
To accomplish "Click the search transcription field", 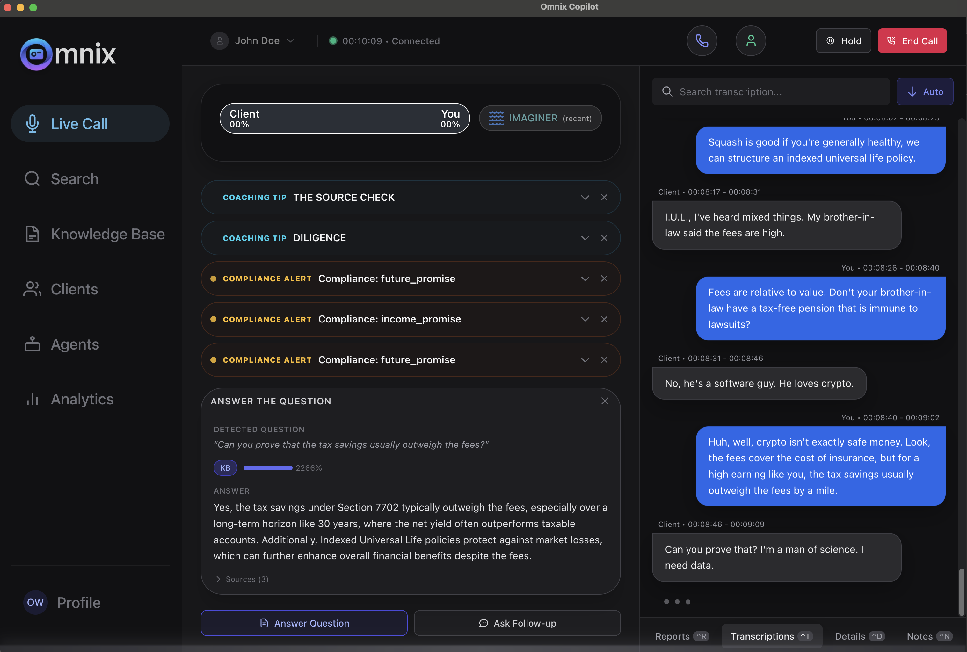I will coord(770,91).
